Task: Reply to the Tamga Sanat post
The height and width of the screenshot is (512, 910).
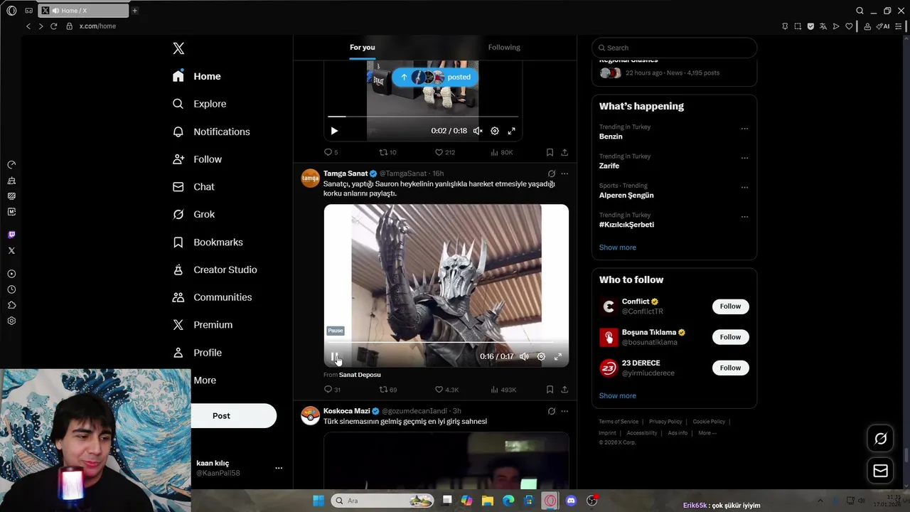Action: 328,390
